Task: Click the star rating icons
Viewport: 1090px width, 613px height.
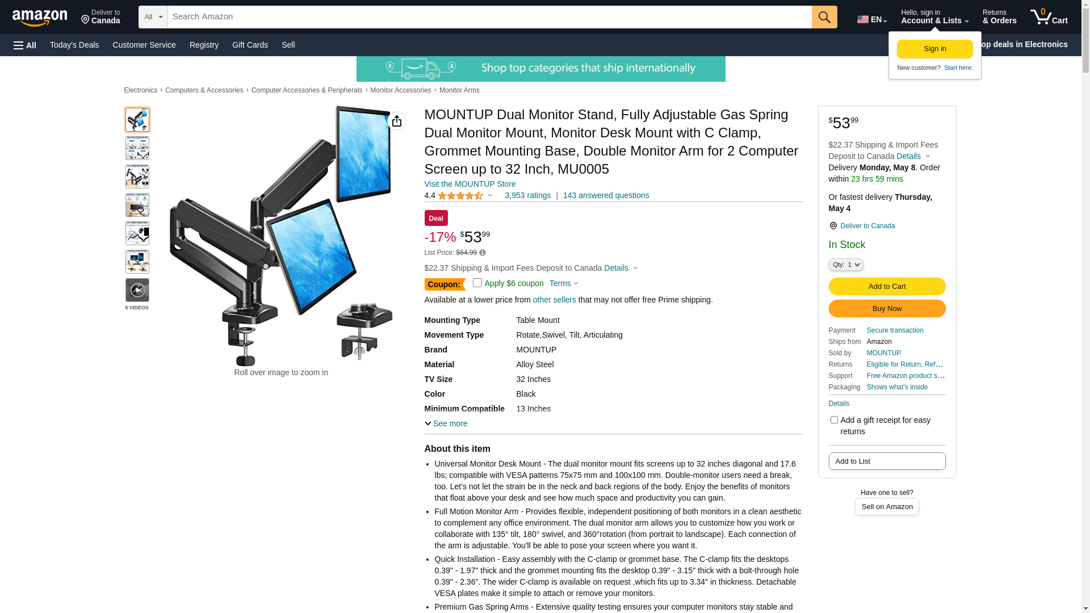Action: click(x=460, y=196)
